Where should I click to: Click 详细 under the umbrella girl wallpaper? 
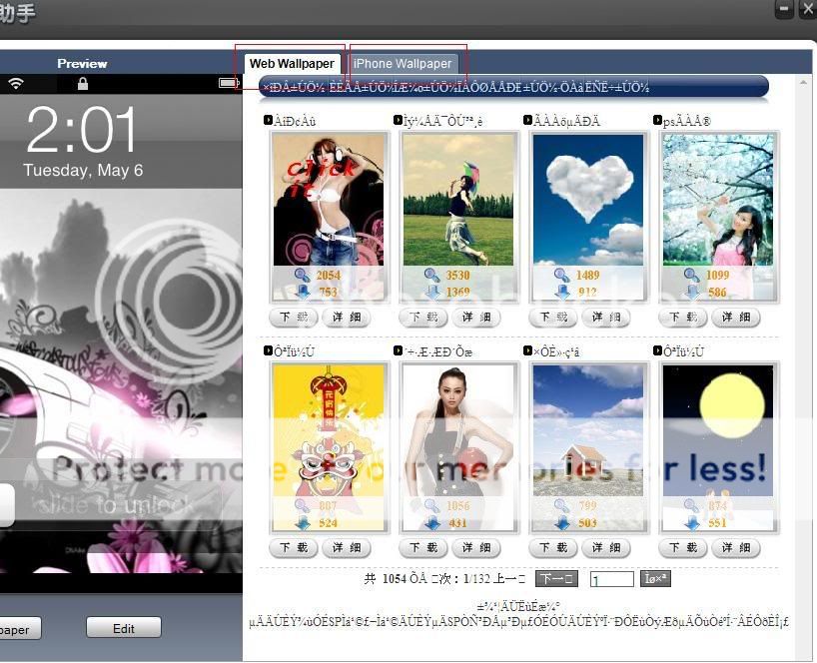pyautogui.click(x=476, y=318)
